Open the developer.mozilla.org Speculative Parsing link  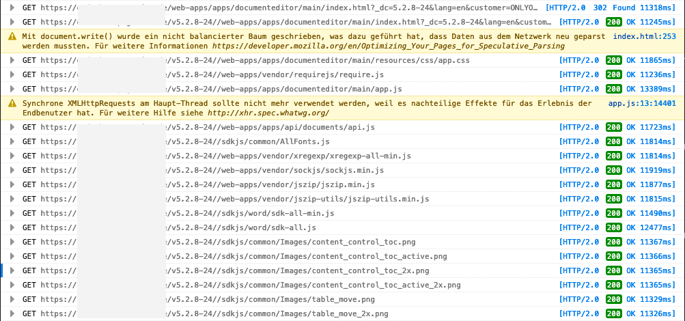(389, 46)
